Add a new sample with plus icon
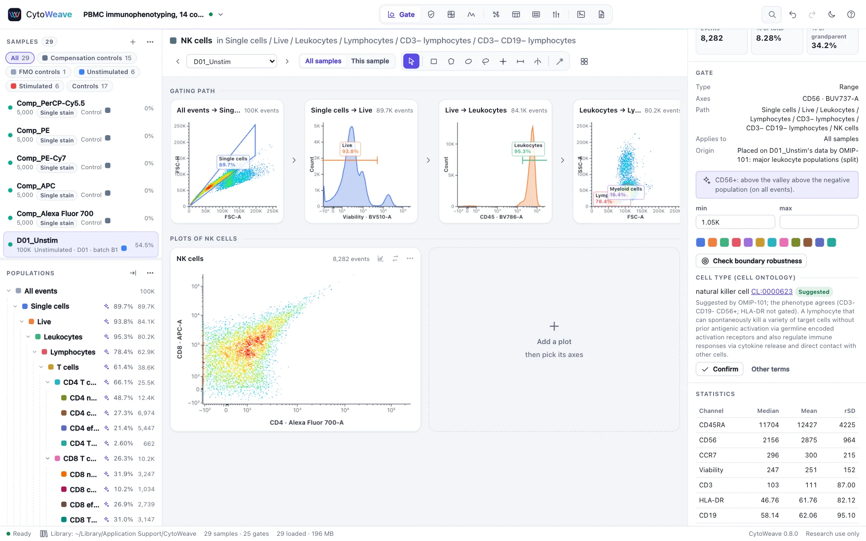 coord(133,42)
